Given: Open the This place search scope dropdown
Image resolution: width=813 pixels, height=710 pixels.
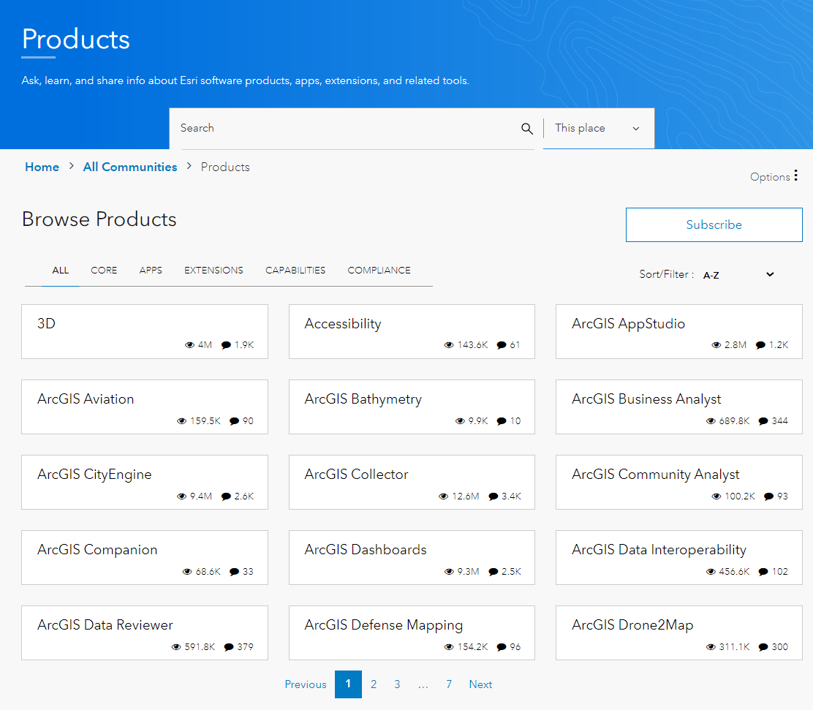Looking at the screenshot, I should (x=598, y=128).
